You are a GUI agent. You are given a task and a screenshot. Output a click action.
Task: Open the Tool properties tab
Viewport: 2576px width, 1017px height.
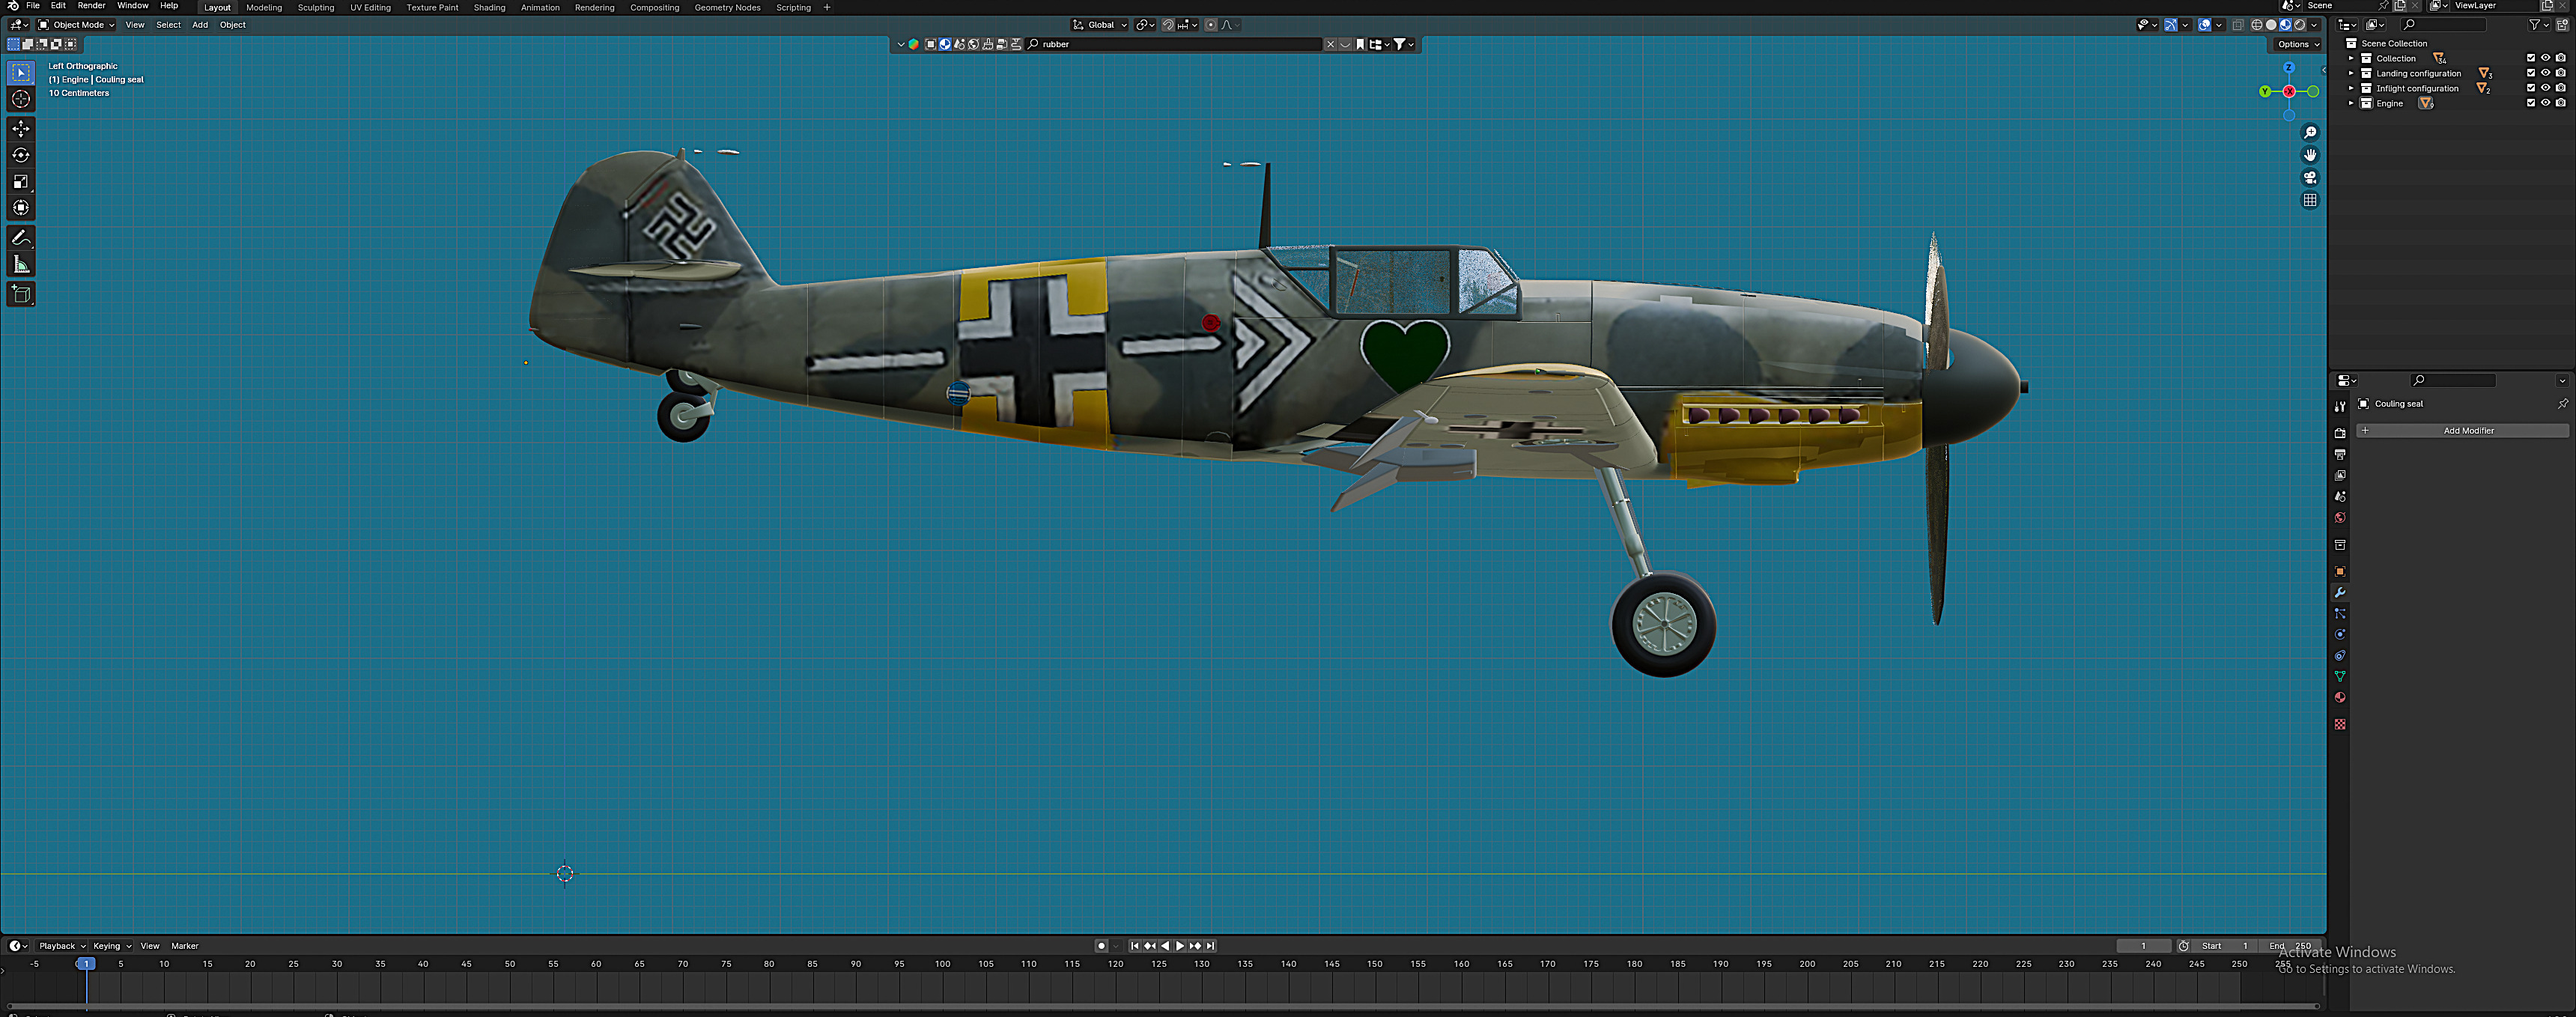[x=2340, y=407]
